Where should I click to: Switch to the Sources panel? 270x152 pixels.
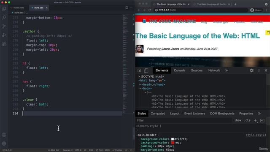[197, 71]
